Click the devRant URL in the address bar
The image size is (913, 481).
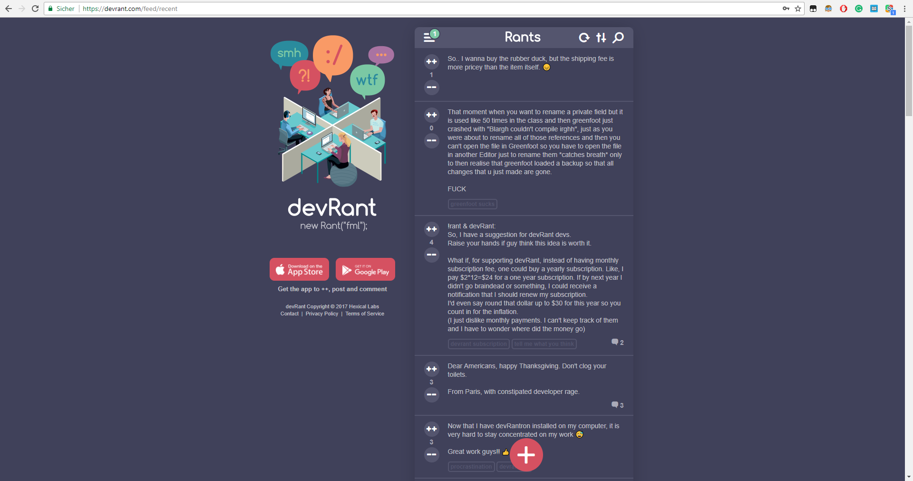coord(130,9)
